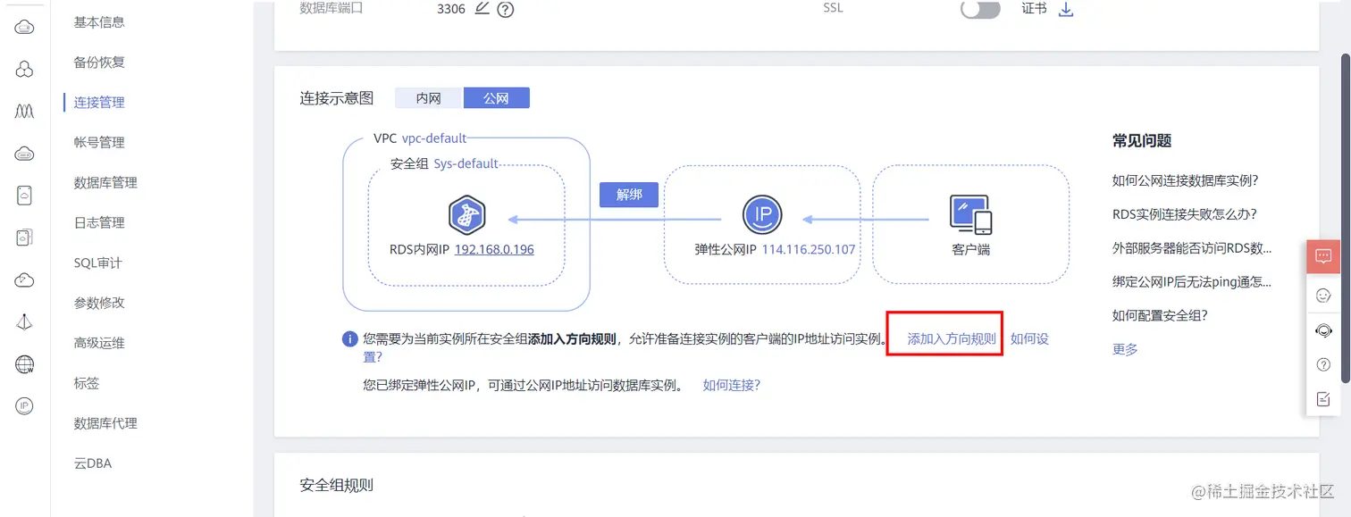Select 连接管理 in the side menu

[99, 102]
